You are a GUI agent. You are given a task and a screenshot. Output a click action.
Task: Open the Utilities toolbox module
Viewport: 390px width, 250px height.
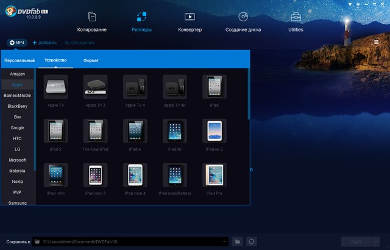tap(296, 22)
